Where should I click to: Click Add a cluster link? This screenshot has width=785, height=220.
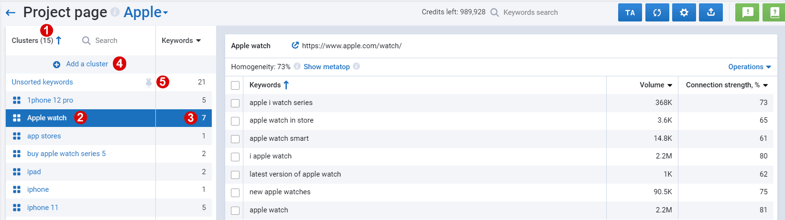[x=87, y=64]
